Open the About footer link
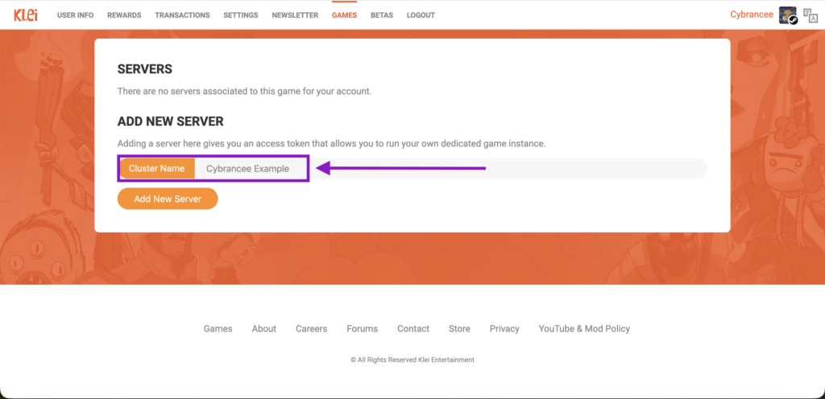Viewport: 825px width, 399px height. [263, 329]
